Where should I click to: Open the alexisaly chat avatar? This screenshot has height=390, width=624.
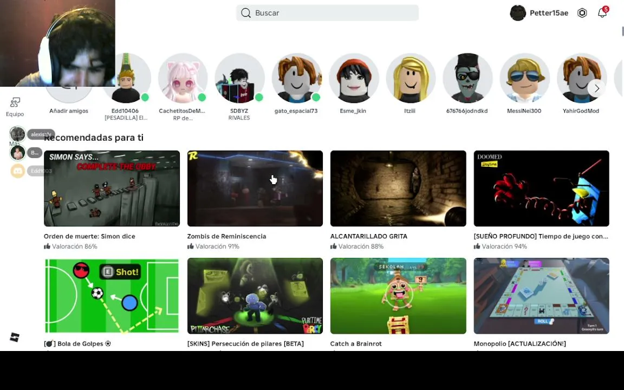tap(17, 134)
